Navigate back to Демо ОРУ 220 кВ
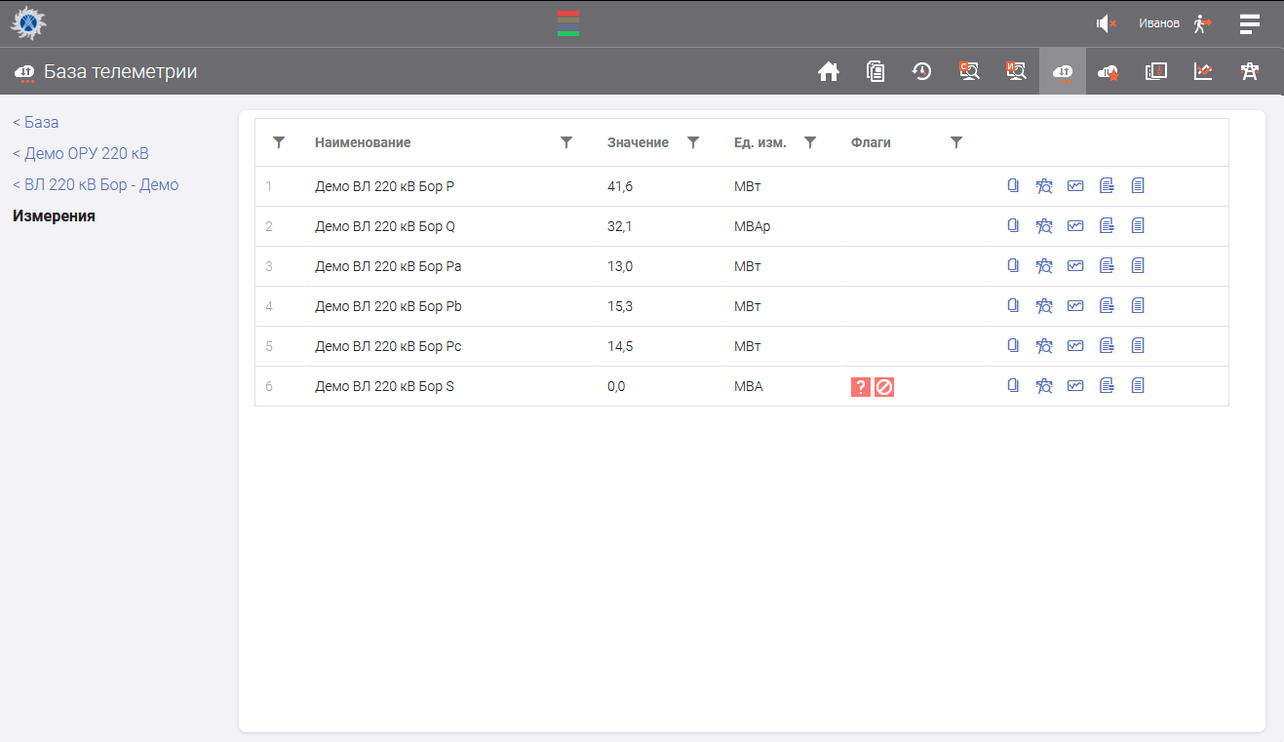This screenshot has height=742, width=1284. (x=81, y=153)
